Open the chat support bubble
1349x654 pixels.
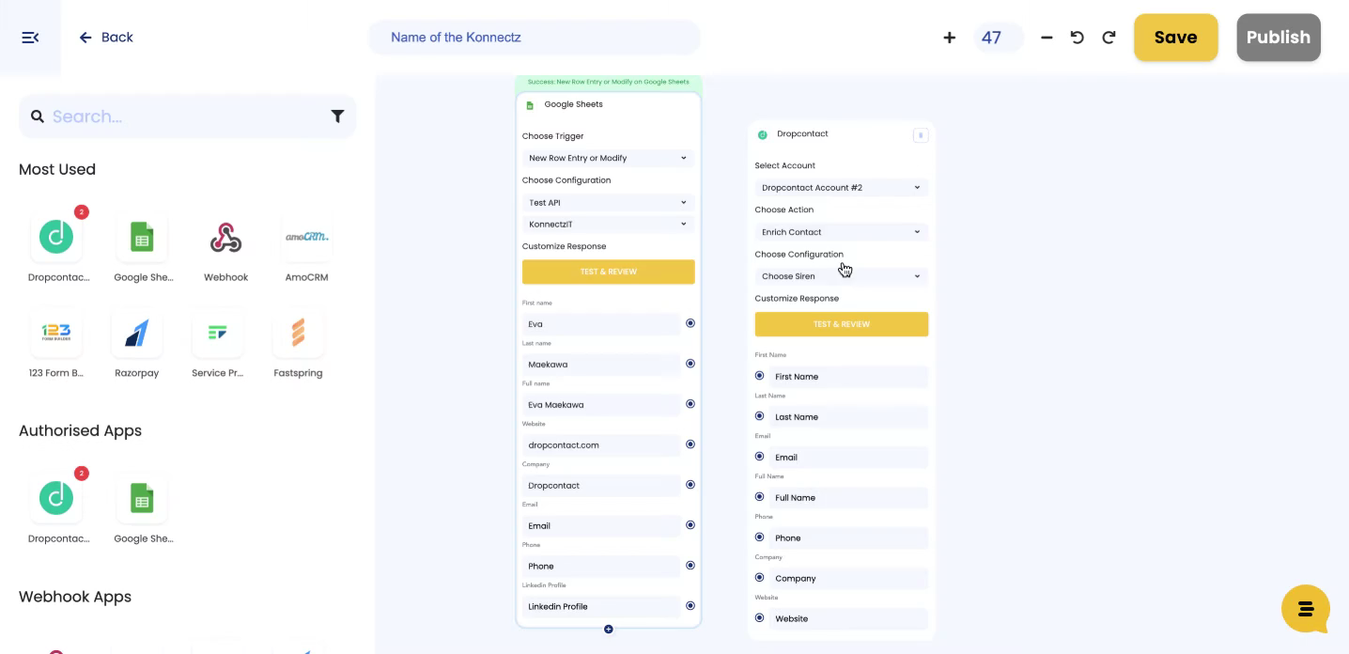pos(1305,609)
